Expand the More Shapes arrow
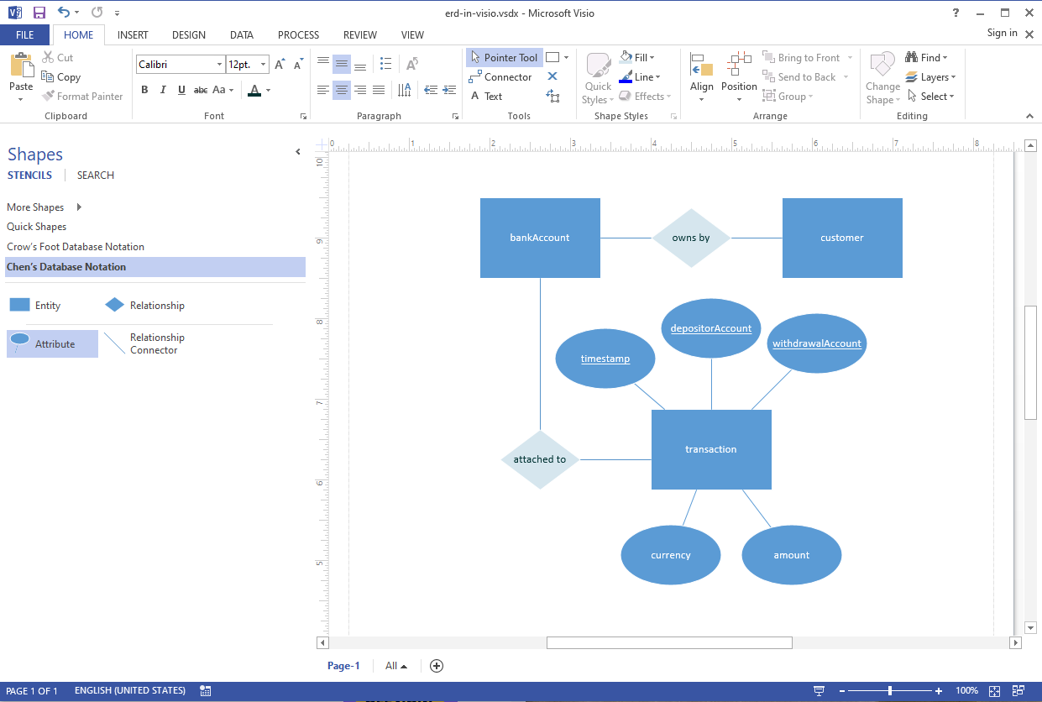The width and height of the screenshot is (1042, 702). point(79,207)
